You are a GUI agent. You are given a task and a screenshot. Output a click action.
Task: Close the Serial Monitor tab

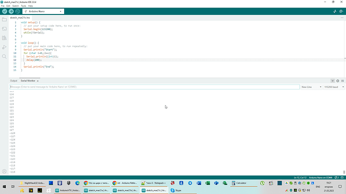pyautogui.click(x=38, y=81)
